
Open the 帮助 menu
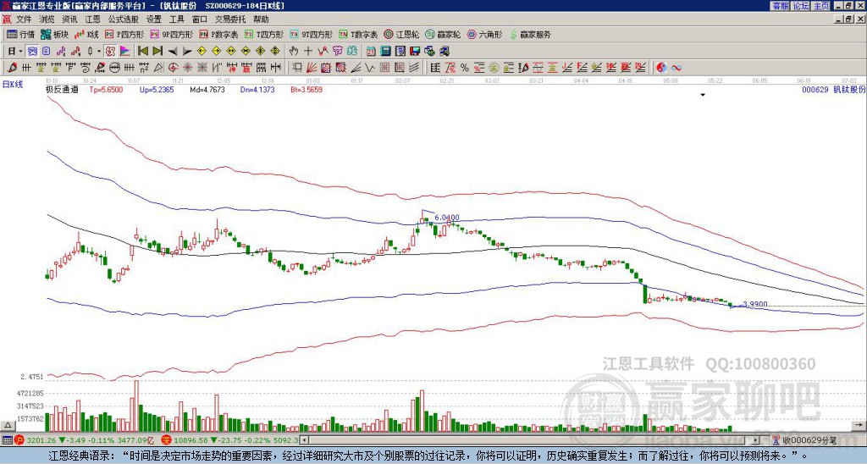[261, 19]
